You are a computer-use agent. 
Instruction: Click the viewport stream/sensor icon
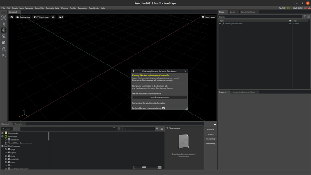pyautogui.click(x=61, y=17)
